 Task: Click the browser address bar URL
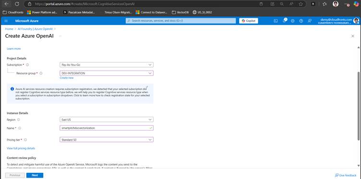84,4
